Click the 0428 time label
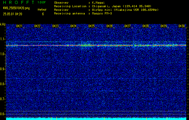 tap(146, 26)
